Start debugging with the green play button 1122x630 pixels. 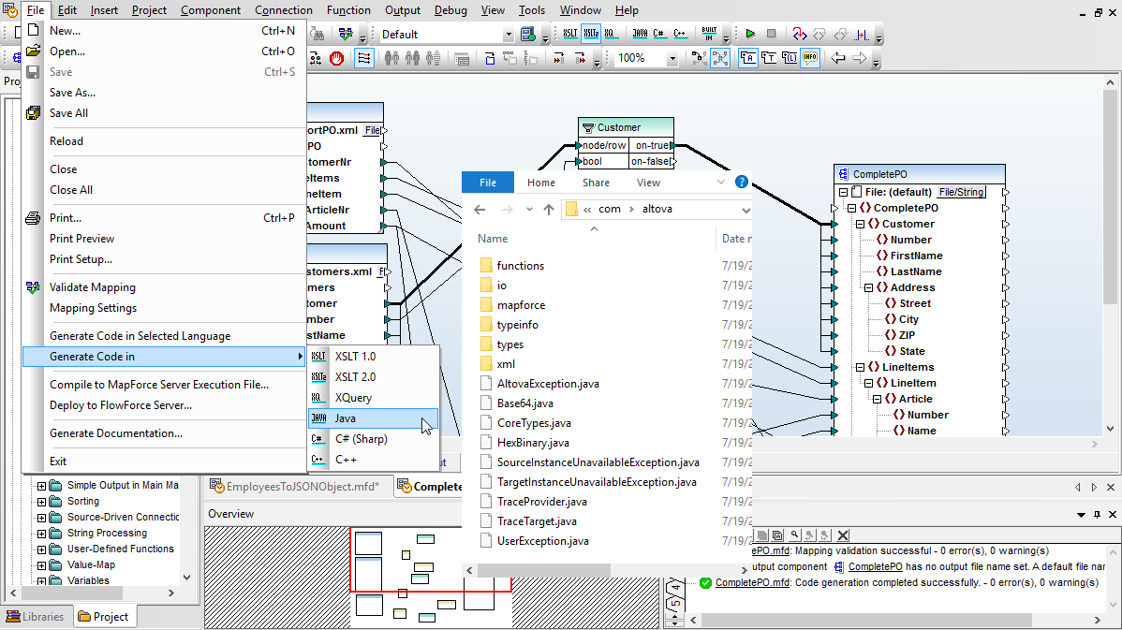(x=750, y=34)
